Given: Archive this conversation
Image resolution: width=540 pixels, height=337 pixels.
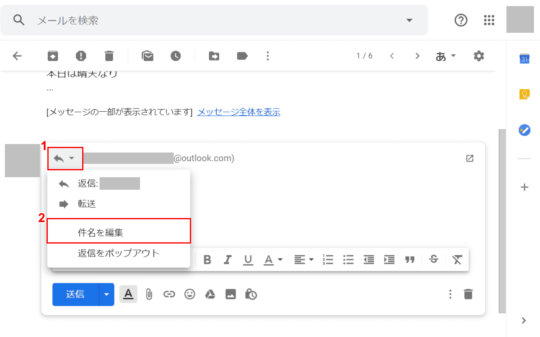Looking at the screenshot, I should click(x=53, y=56).
